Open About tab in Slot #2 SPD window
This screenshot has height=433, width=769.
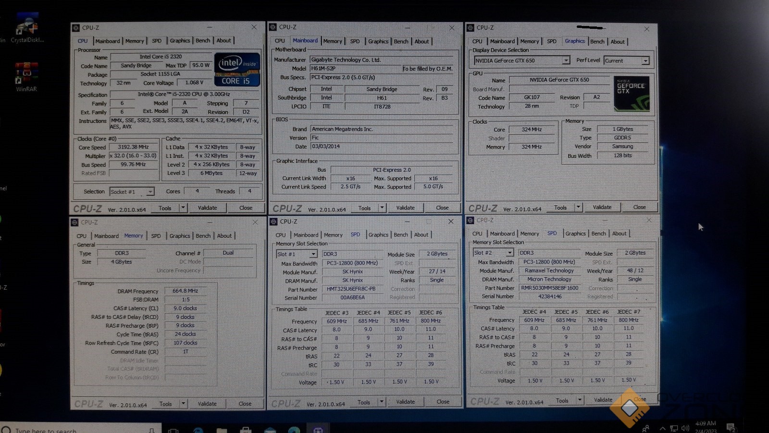pyautogui.click(x=619, y=233)
